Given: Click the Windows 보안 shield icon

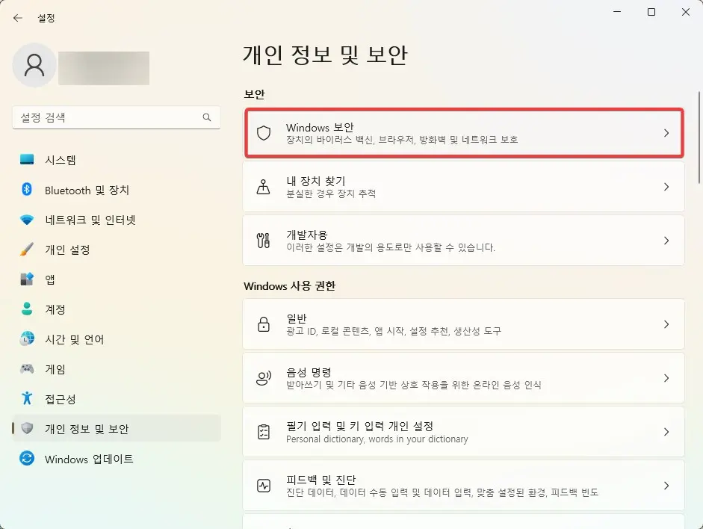Looking at the screenshot, I should pos(264,133).
